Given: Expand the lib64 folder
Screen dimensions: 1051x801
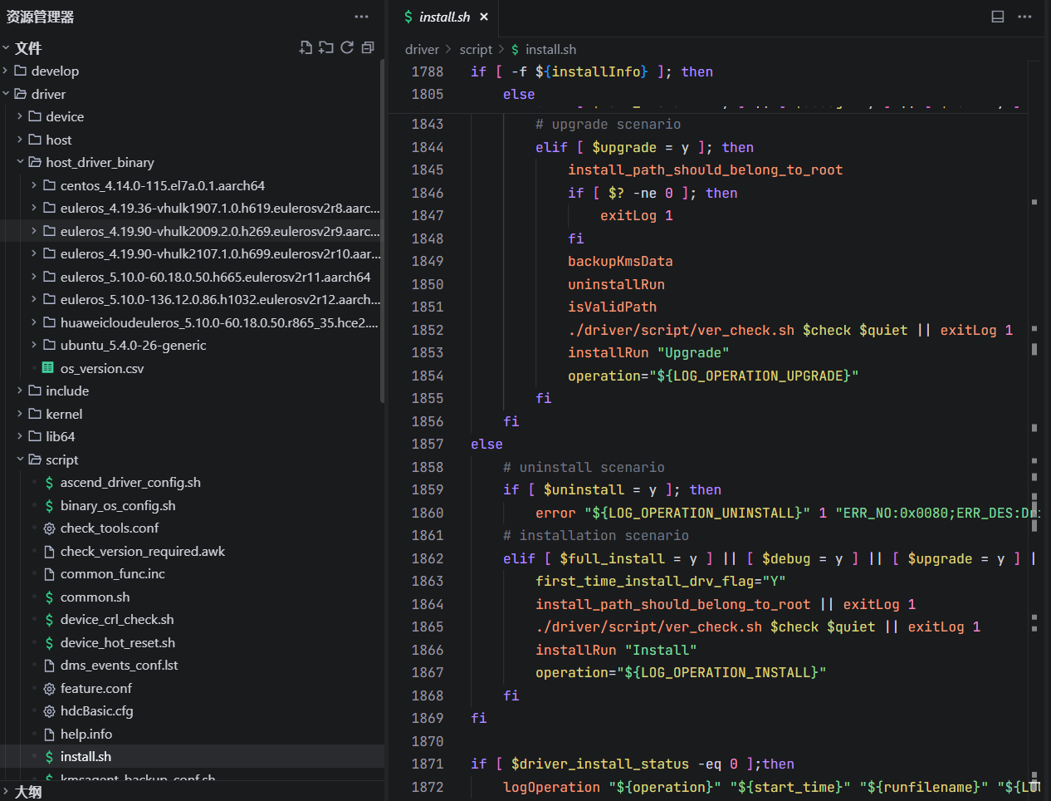Looking at the screenshot, I should pyautogui.click(x=20, y=437).
